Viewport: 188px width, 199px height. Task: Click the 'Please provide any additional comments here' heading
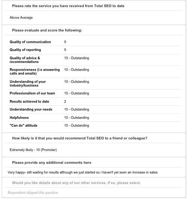pyautogui.click(x=52, y=163)
